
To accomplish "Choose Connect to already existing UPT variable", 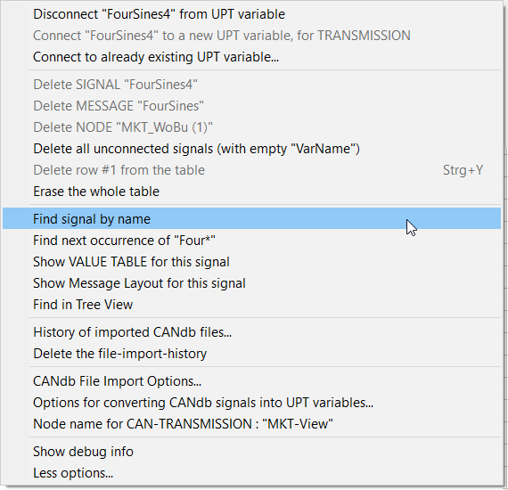I will (x=251, y=57).
